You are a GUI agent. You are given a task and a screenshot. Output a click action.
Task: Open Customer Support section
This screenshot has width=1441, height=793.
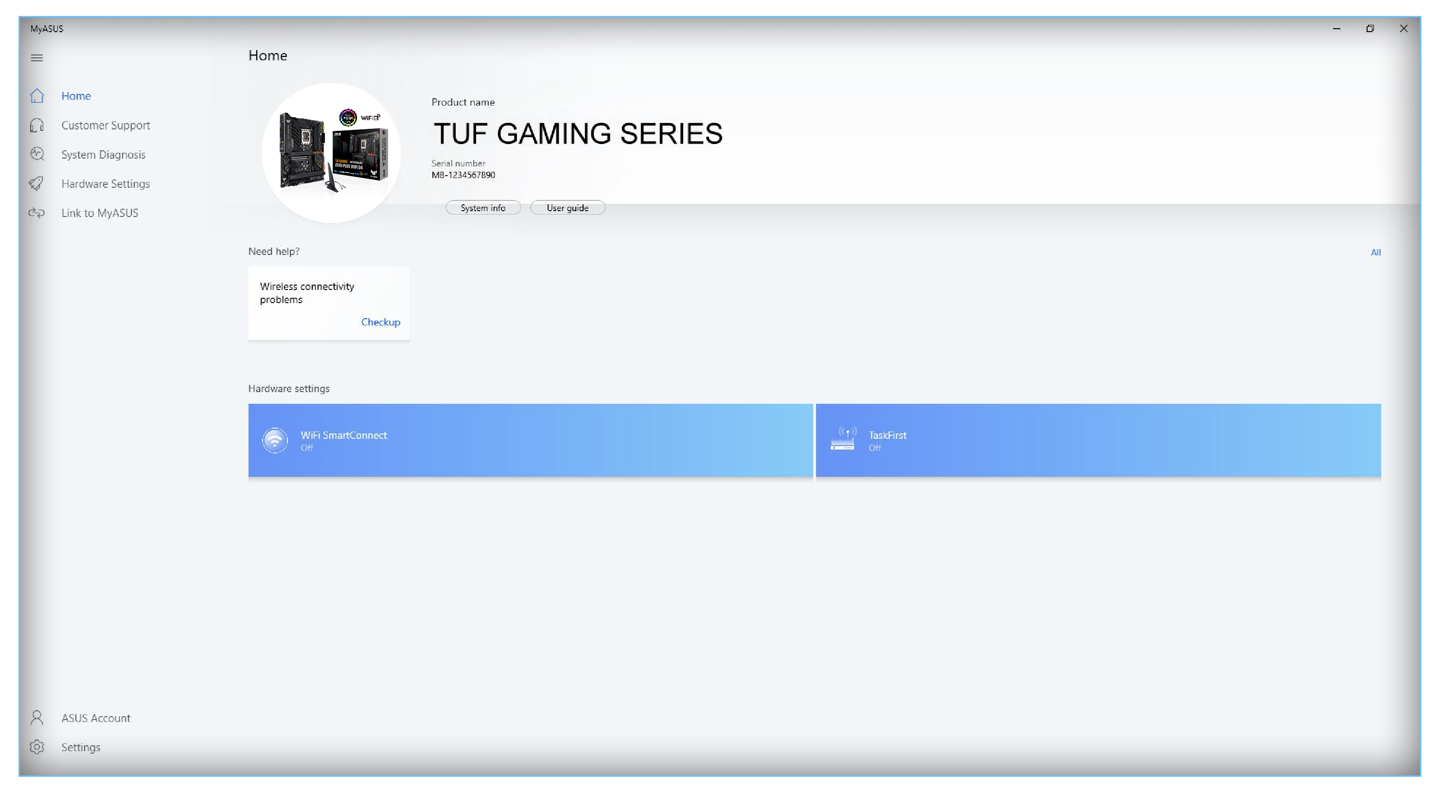(105, 124)
